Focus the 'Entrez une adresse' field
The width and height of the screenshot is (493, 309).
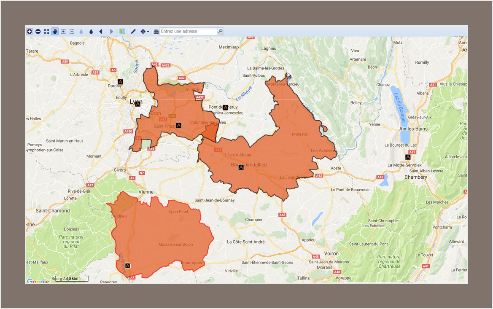coord(189,31)
